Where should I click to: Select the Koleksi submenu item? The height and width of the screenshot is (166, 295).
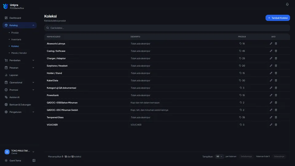coord(15,46)
